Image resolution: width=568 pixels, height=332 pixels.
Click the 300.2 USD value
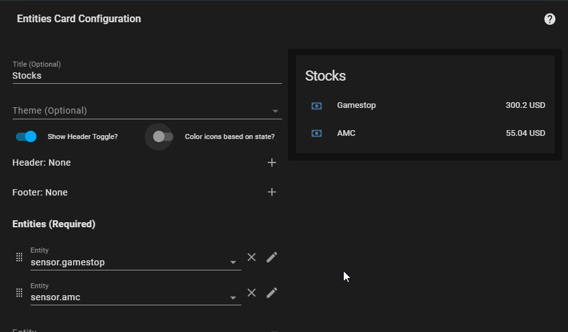[x=525, y=105]
